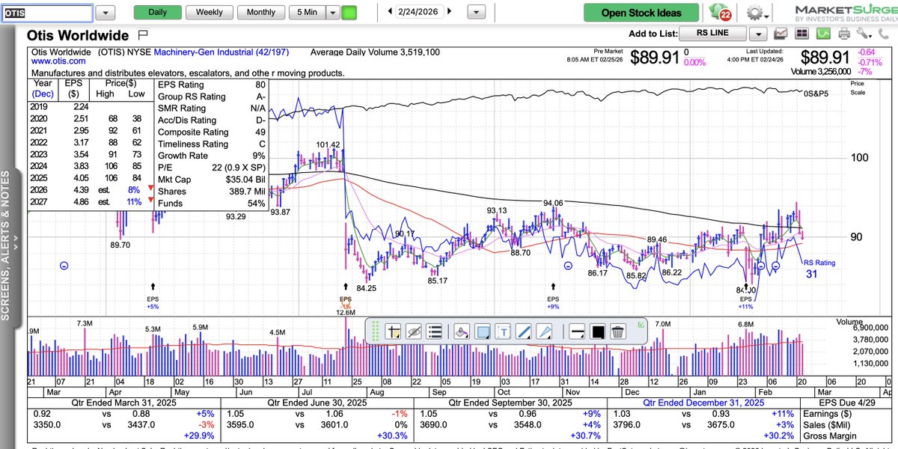Image resolution: width=898 pixels, height=449 pixels.
Task: Grab the green dotted toolbar handle
Action: (x=376, y=332)
